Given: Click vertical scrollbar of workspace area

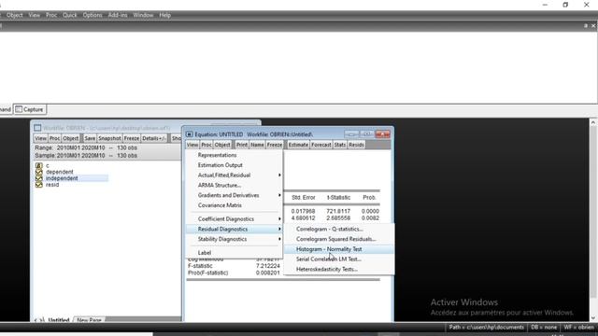Looking at the screenshot, I should coord(593,220).
